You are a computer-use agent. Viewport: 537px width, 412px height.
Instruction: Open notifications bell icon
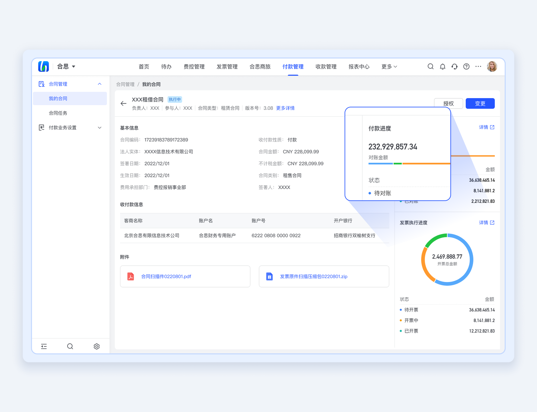coord(443,66)
